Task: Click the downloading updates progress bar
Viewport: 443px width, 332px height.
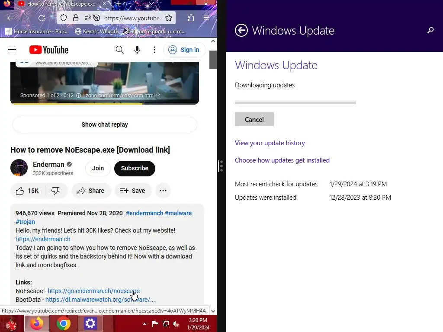Action: click(x=295, y=103)
